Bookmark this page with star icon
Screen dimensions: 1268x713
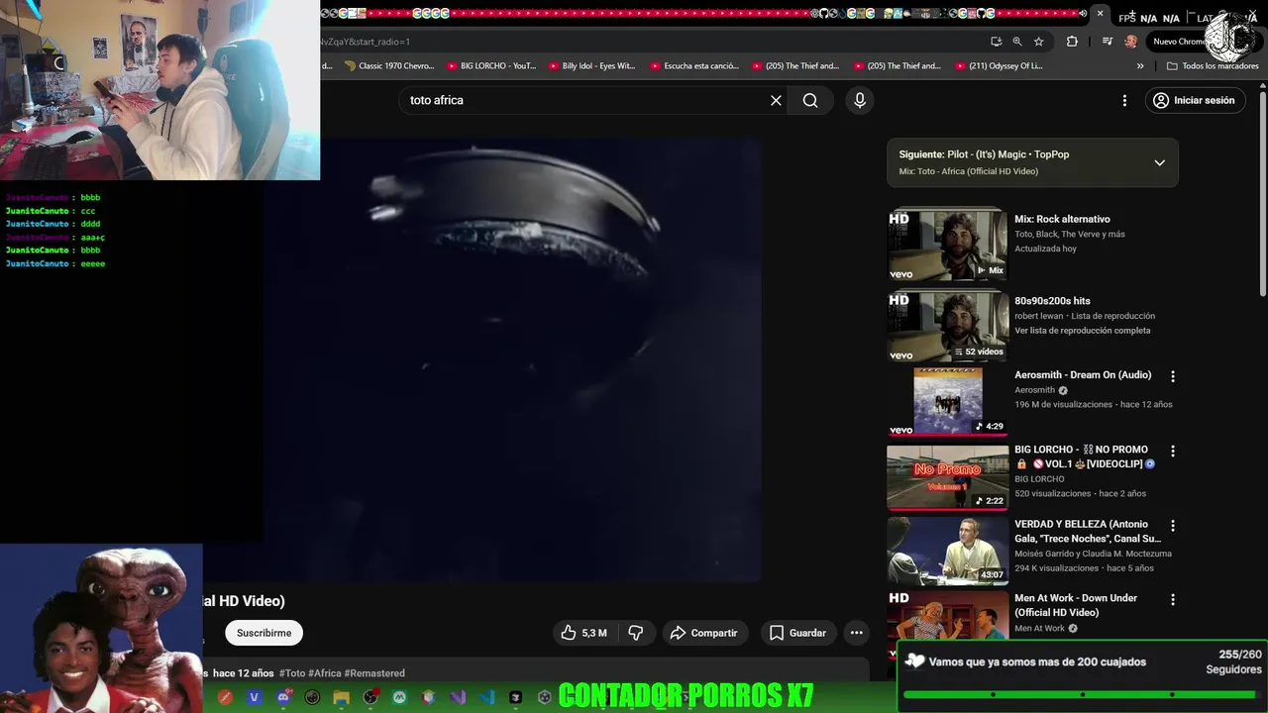tap(1038, 42)
